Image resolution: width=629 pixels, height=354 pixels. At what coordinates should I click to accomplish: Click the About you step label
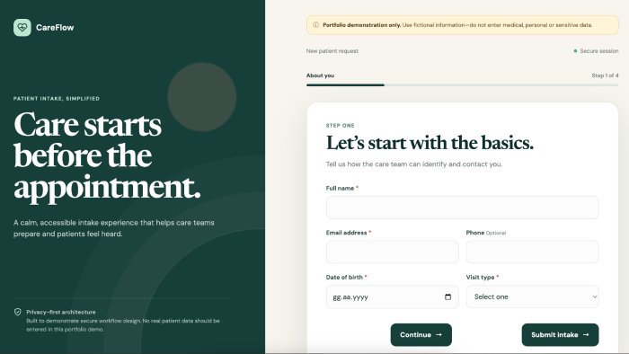320,75
